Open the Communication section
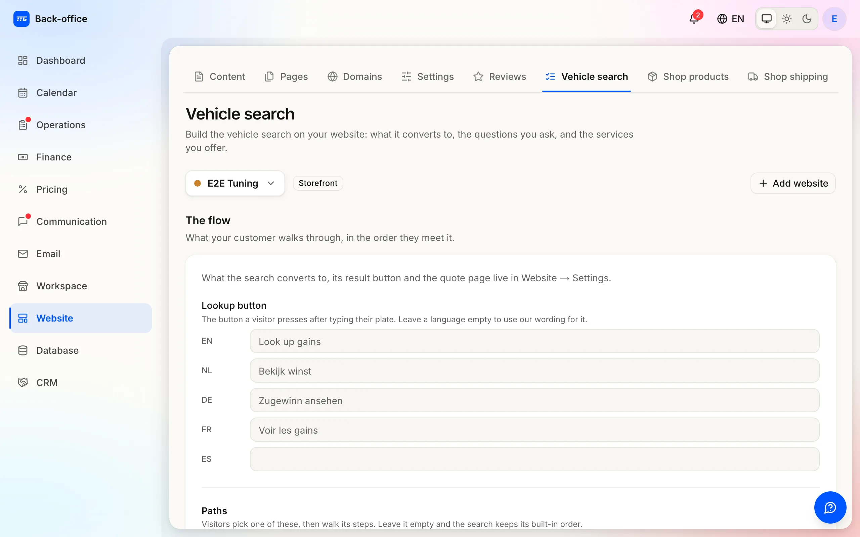Image resolution: width=860 pixels, height=537 pixels. 81,222
